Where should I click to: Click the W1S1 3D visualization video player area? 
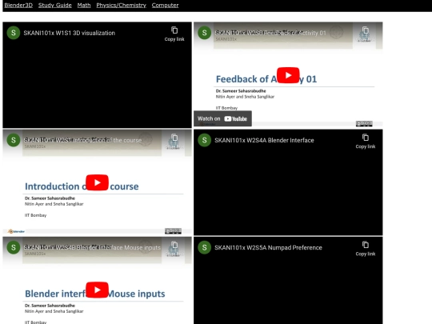point(97,75)
